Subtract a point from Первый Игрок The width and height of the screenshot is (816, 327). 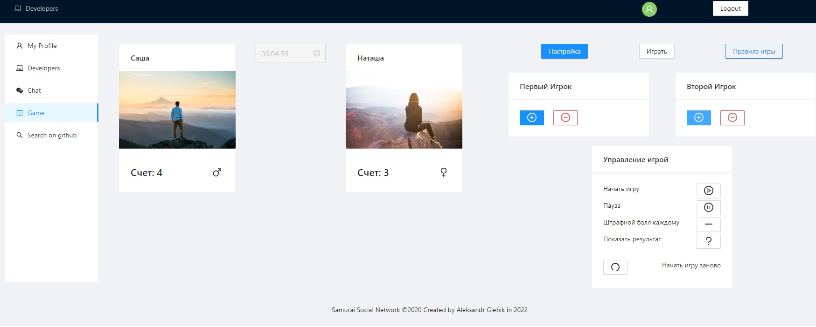tap(565, 118)
